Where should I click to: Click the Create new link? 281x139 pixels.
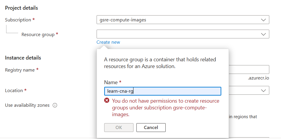(108, 42)
